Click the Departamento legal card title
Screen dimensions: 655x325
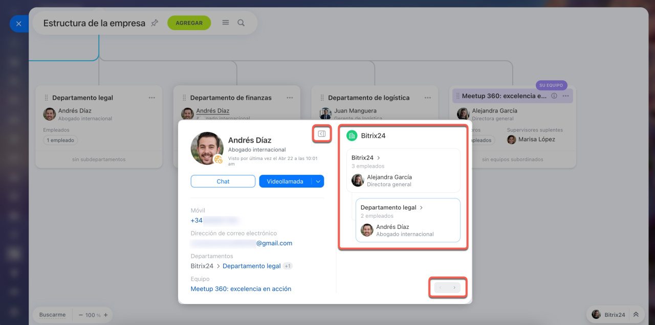82,98
